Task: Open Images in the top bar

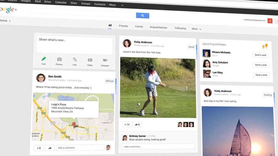Action: [x=26, y=1]
